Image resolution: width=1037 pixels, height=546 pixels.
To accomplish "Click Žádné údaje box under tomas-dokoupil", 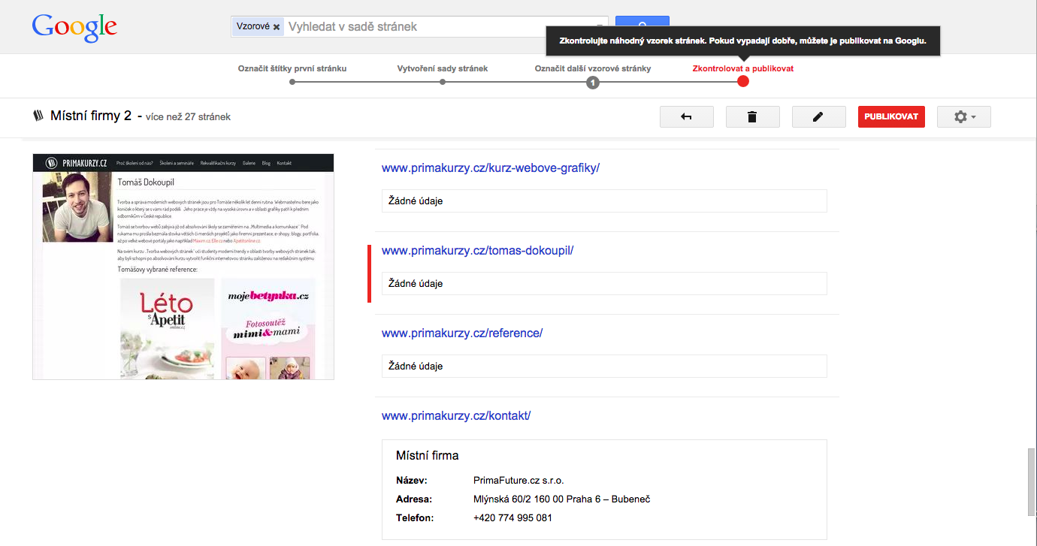I will tap(604, 283).
